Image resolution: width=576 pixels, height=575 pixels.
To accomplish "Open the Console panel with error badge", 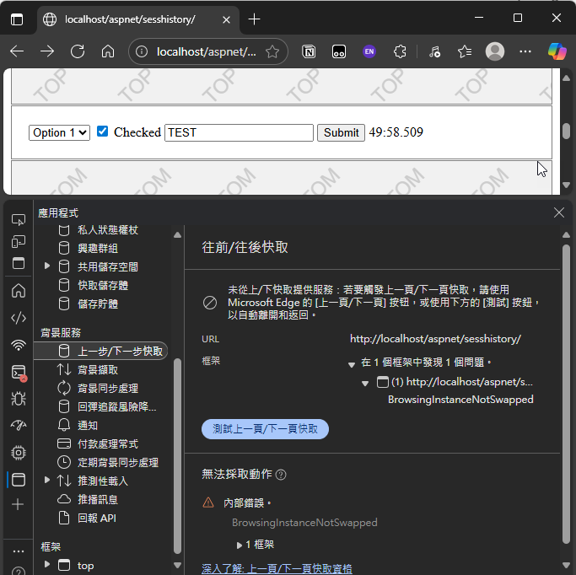I will coord(18,372).
